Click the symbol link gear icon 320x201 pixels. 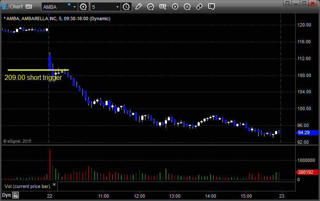83,7
